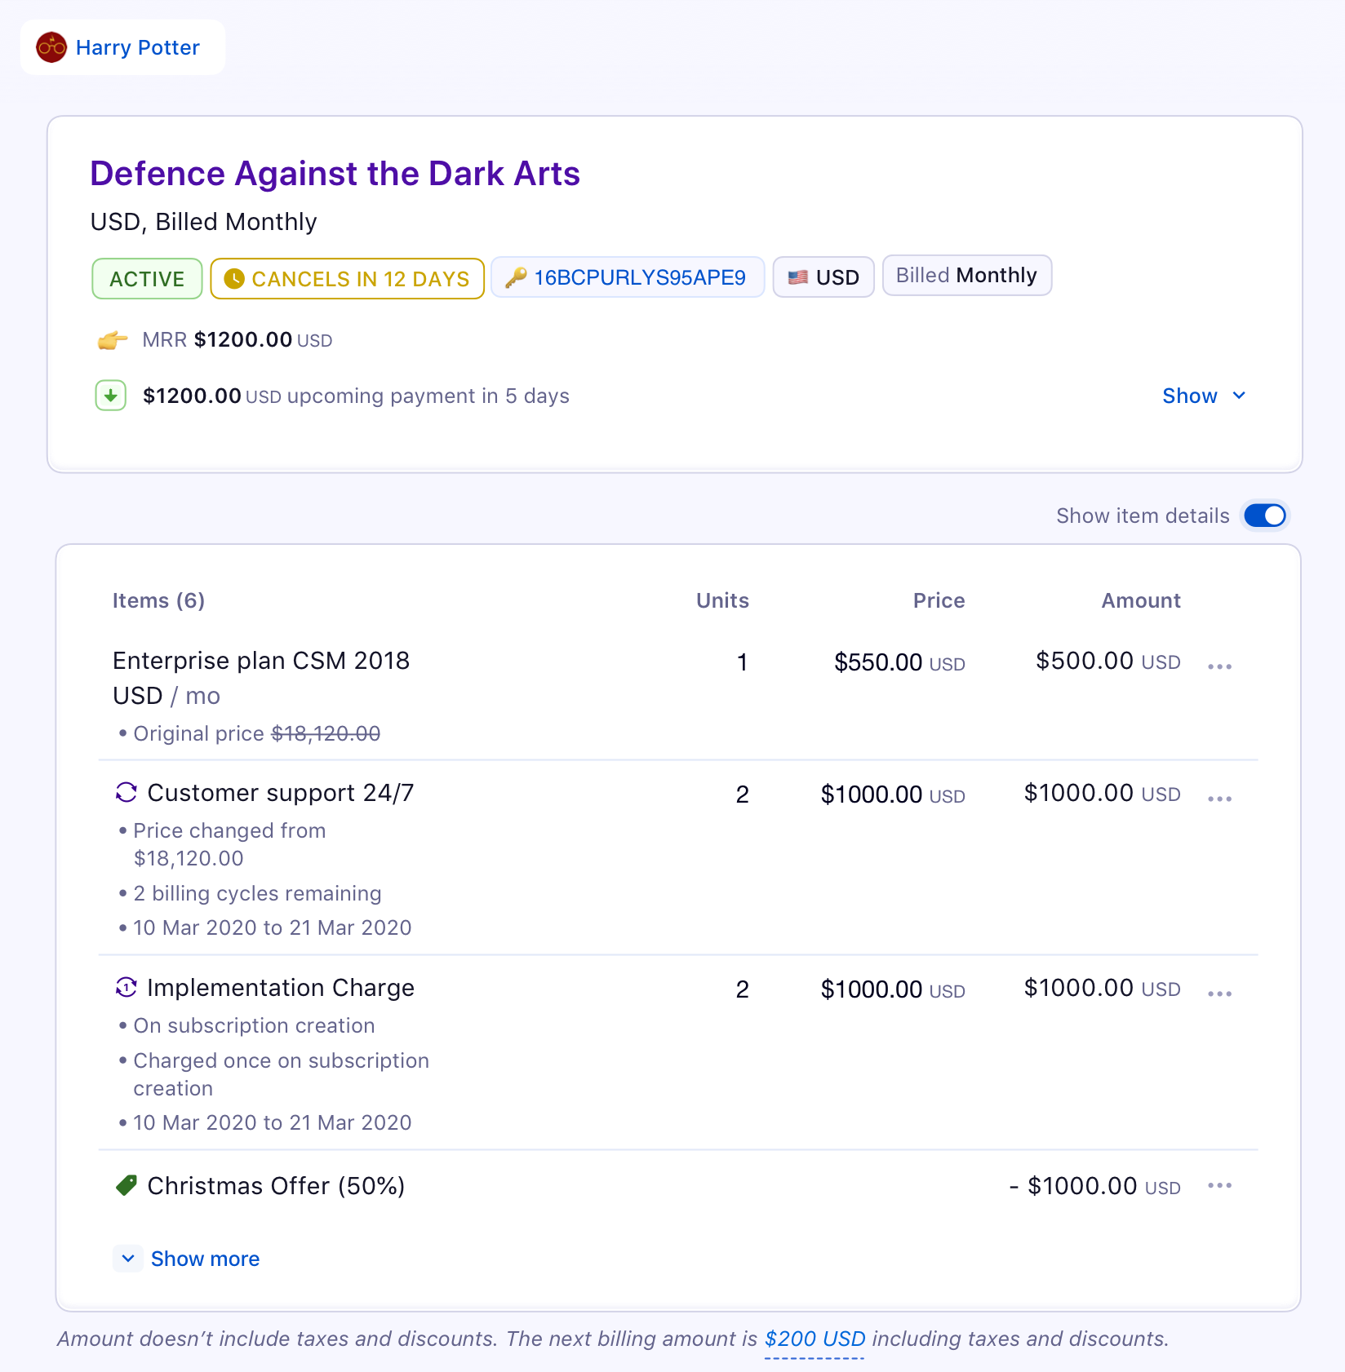Viewport: 1345px width, 1372px height.
Task: Toggle Show item details switch
Action: coord(1265,516)
